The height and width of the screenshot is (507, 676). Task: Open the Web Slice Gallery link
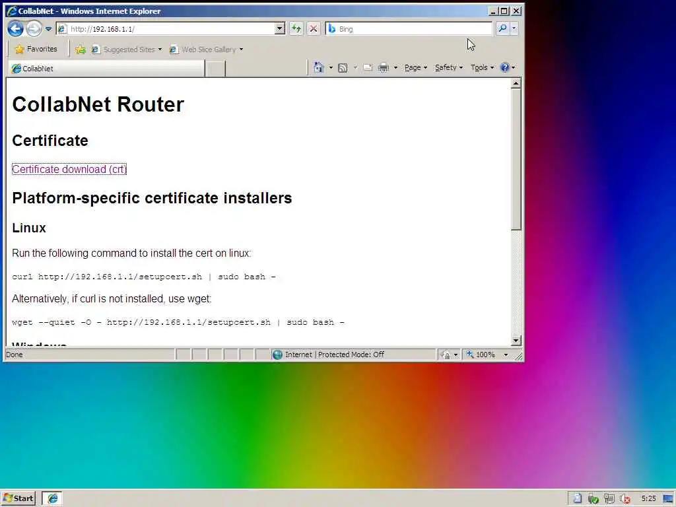pyautogui.click(x=206, y=50)
